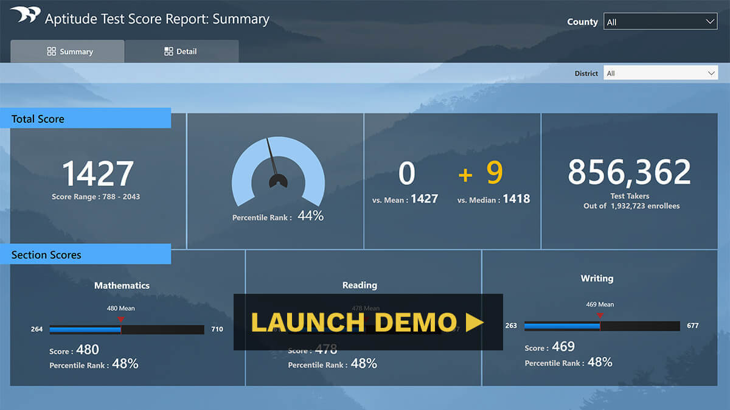Viewport: 730px width, 410px height.
Task: Click the LAUNCH DEMO button
Action: click(x=368, y=323)
